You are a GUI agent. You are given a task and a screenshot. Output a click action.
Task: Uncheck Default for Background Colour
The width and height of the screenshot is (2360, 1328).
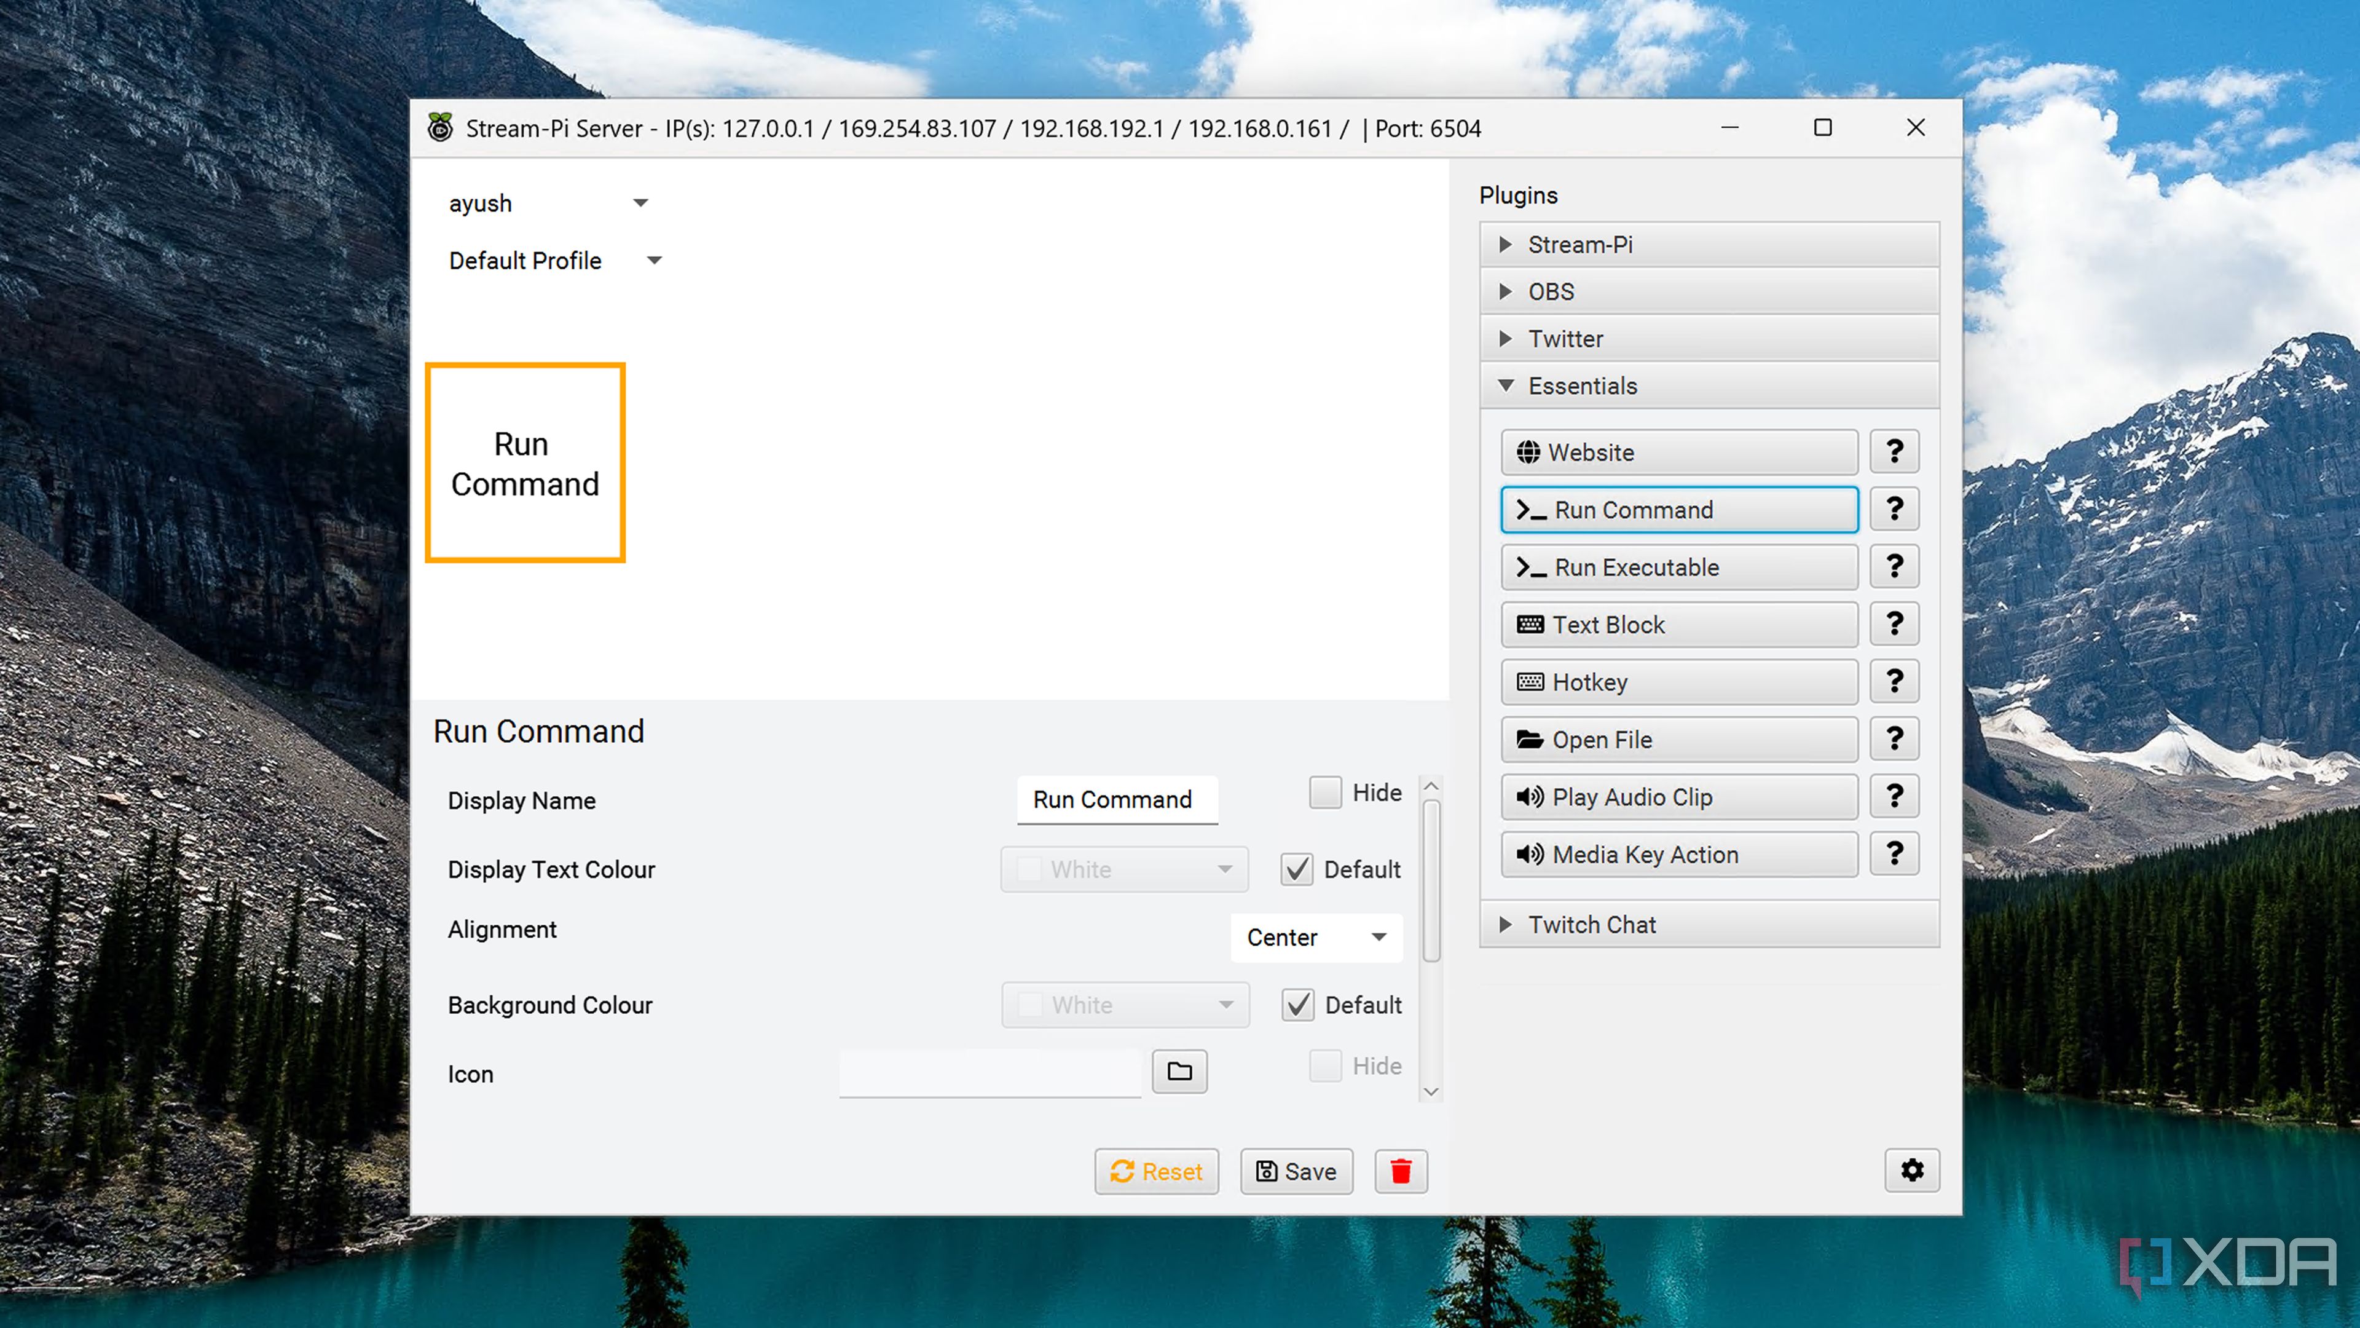pos(1297,1005)
